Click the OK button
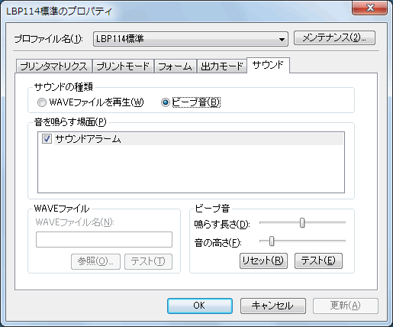The height and width of the screenshot is (327, 393). 200,306
